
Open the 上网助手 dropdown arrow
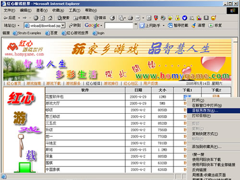point(164,25)
